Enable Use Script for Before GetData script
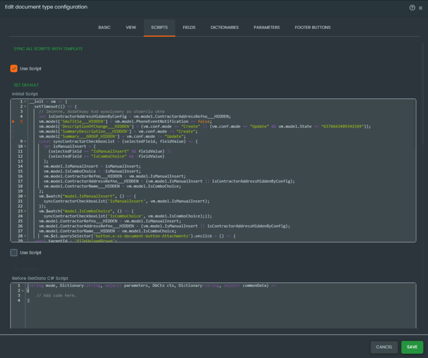Image resolution: width=428 pixels, height=358 pixels. pyautogui.click(x=14, y=253)
